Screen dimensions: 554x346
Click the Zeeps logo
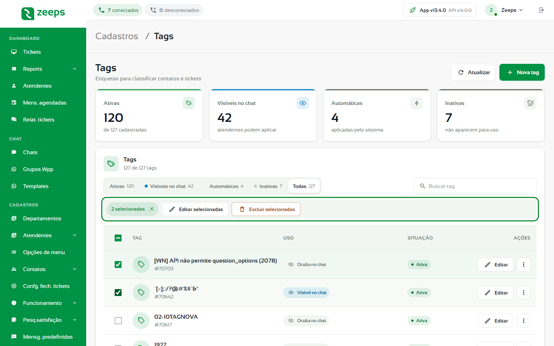[x=43, y=13]
